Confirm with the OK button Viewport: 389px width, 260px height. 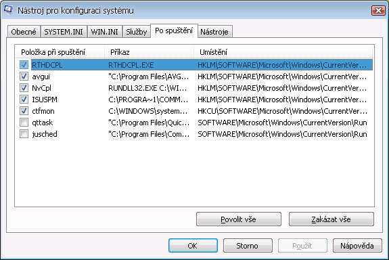point(193,246)
